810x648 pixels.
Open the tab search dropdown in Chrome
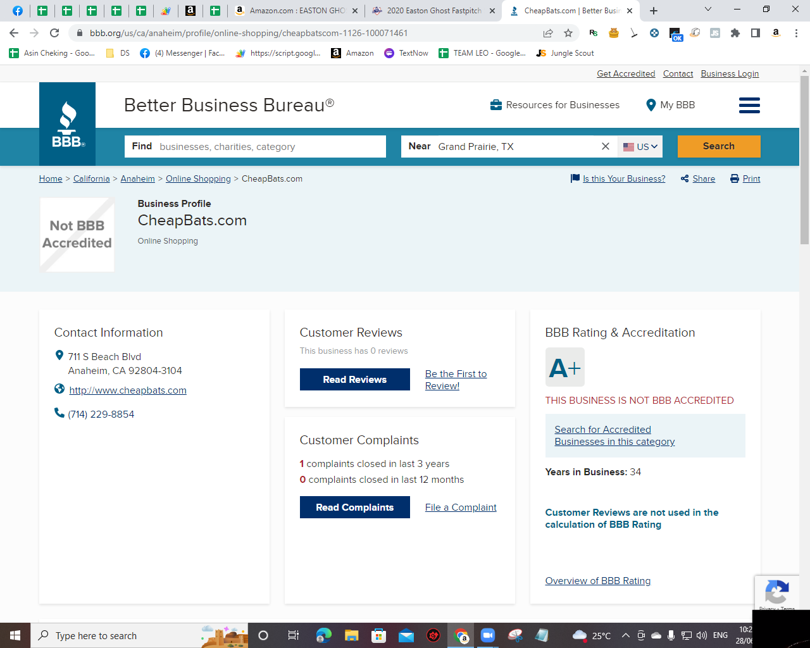708,9
